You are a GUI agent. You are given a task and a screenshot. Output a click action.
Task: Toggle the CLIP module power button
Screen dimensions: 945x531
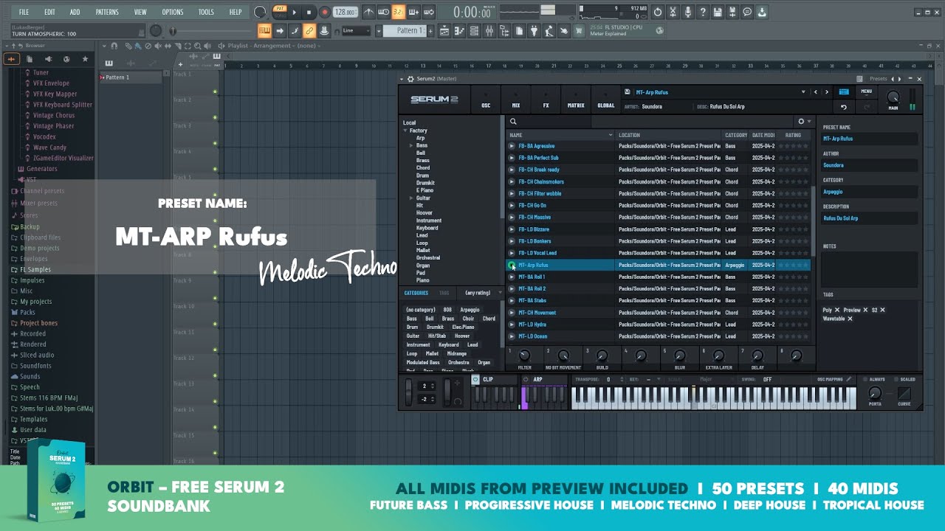coord(475,380)
